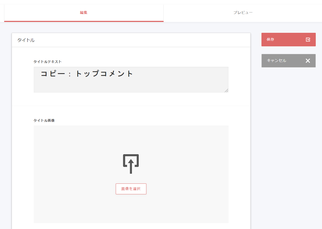
Task: Select the タイトルテキスト field label
Action: tap(48, 62)
